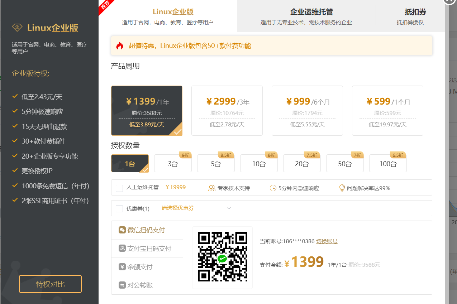Choose 20台 license quantity
The height and width of the screenshot is (304, 457).
[x=302, y=164]
